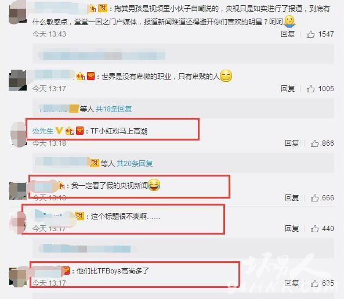This screenshot has height=299, width=344.
Task: Reply to 他们比TFBoys高尚多了 comment
Action: (x=292, y=283)
